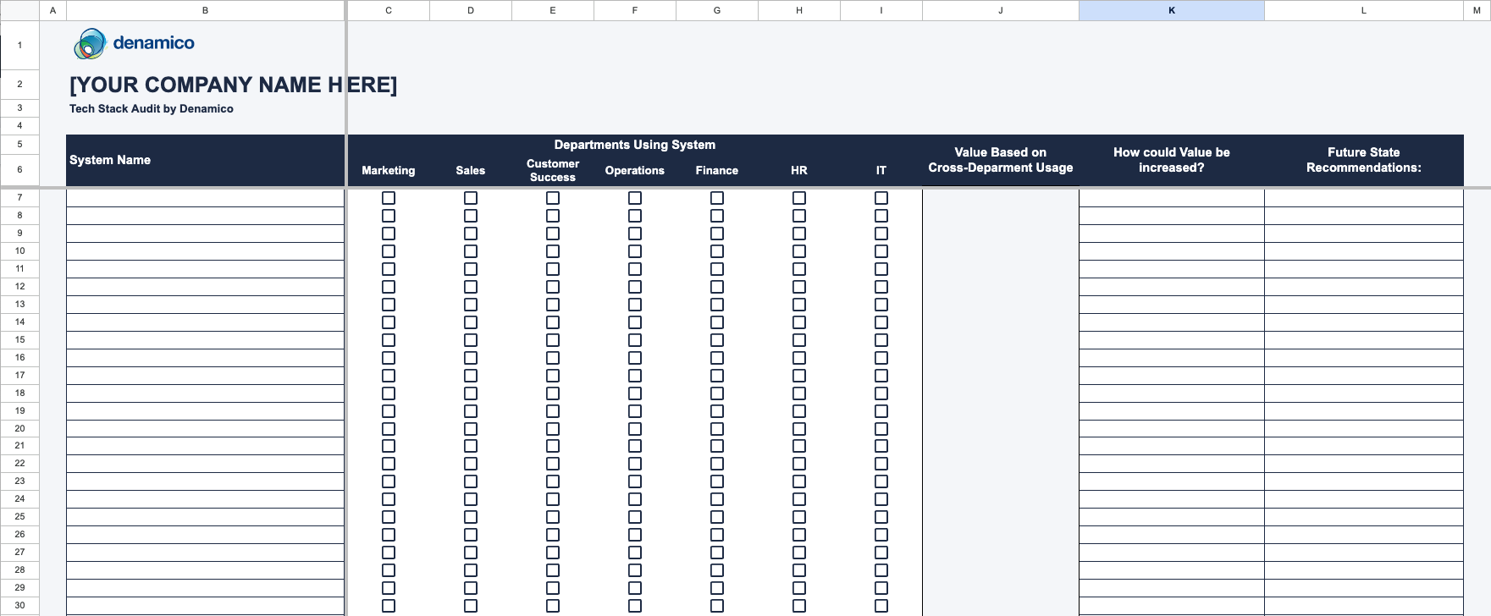Select column L header
This screenshot has height=616, width=1491.
pos(1364,10)
